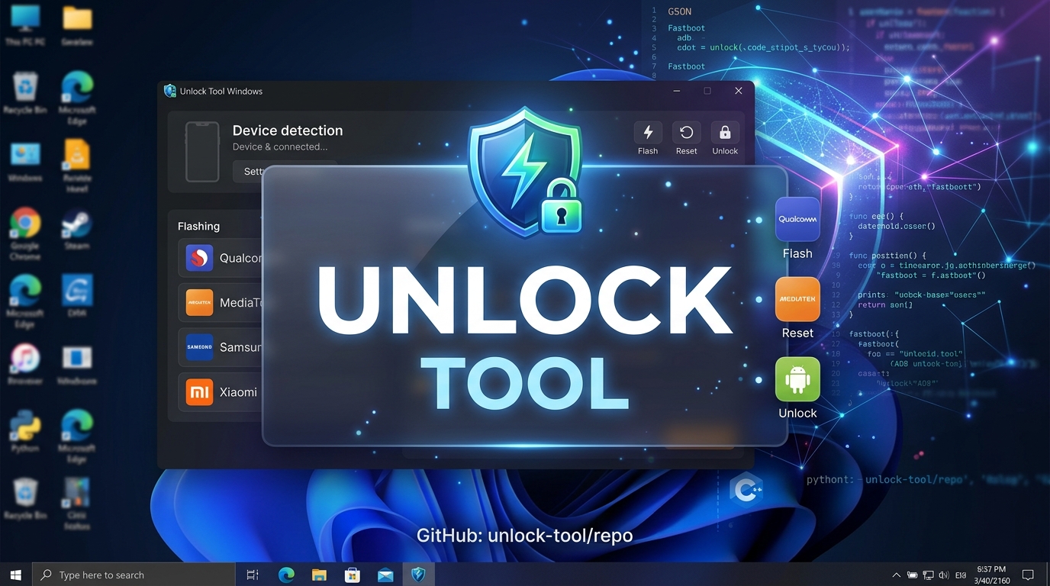
Task: Click the "datemold.csser()" code line
Action: click(897, 226)
